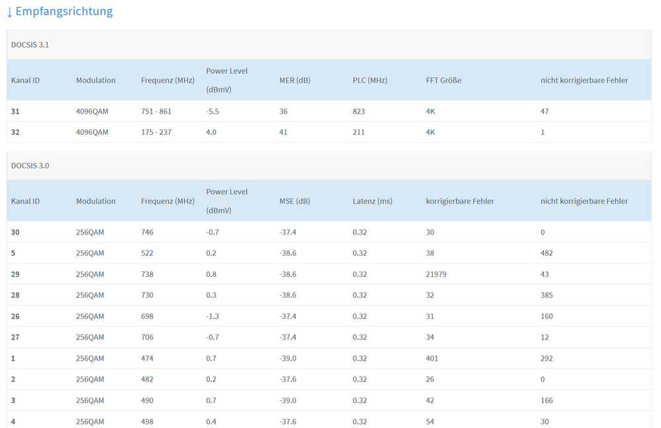Select channel ID 30 cell

click(x=15, y=232)
